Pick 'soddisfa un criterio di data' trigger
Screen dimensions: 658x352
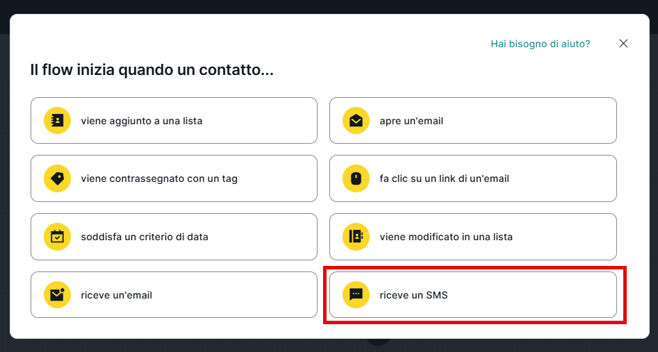(174, 237)
